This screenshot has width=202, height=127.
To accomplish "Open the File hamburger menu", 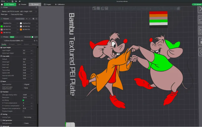I will pos(3,1).
